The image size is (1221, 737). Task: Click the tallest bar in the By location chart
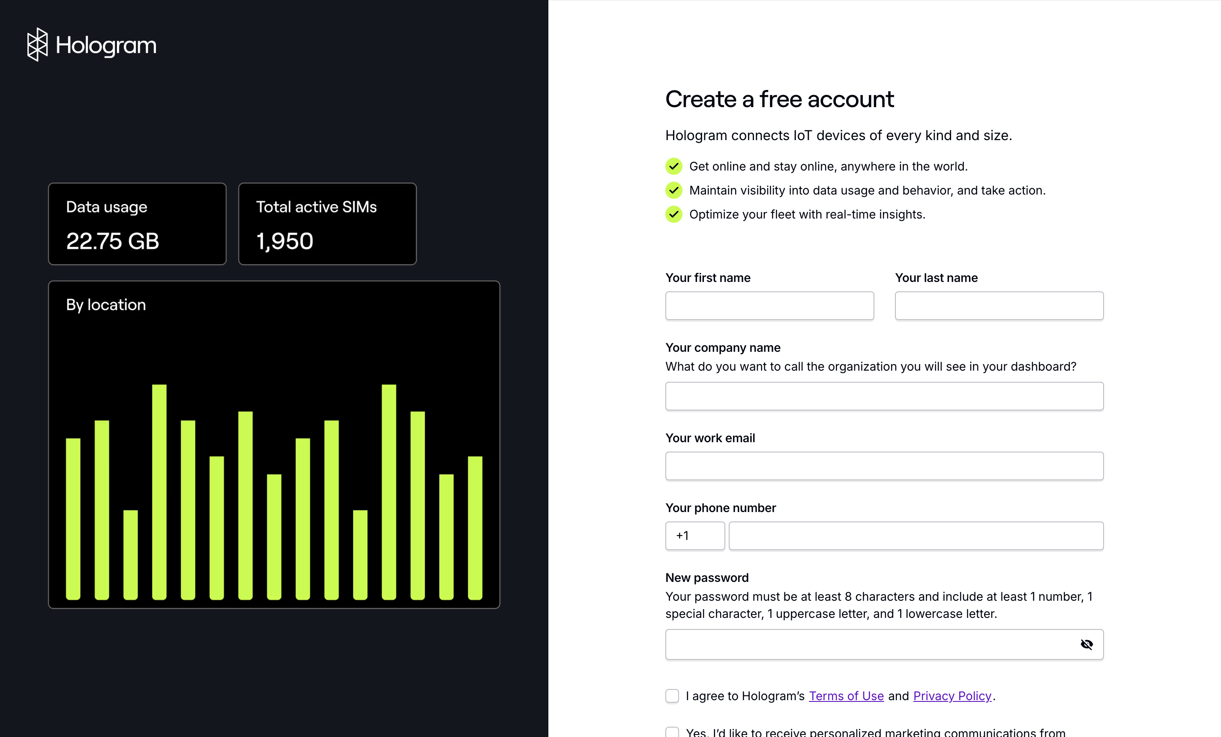159,496
